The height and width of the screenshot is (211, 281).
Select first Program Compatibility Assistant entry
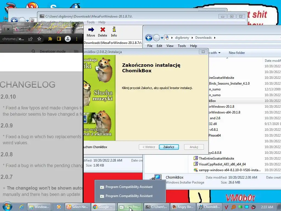point(126,187)
